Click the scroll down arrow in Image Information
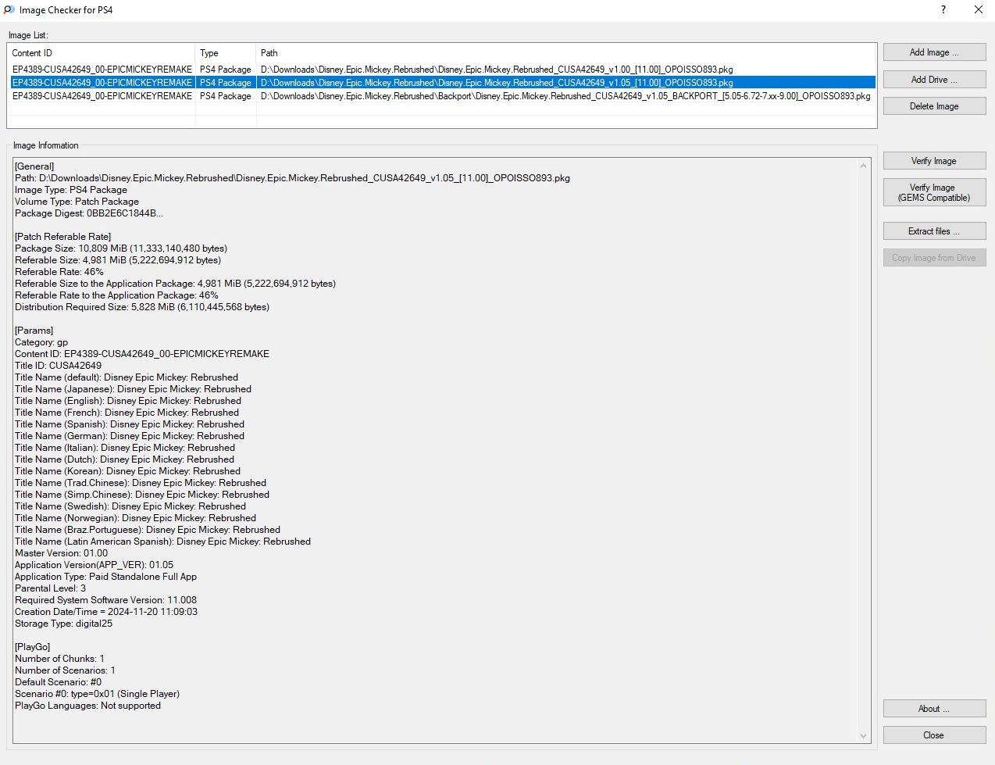The width and height of the screenshot is (995, 765). 863,735
